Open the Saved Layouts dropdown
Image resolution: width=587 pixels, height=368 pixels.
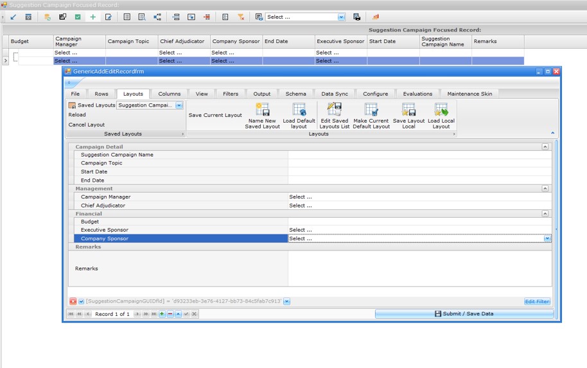tap(179, 105)
